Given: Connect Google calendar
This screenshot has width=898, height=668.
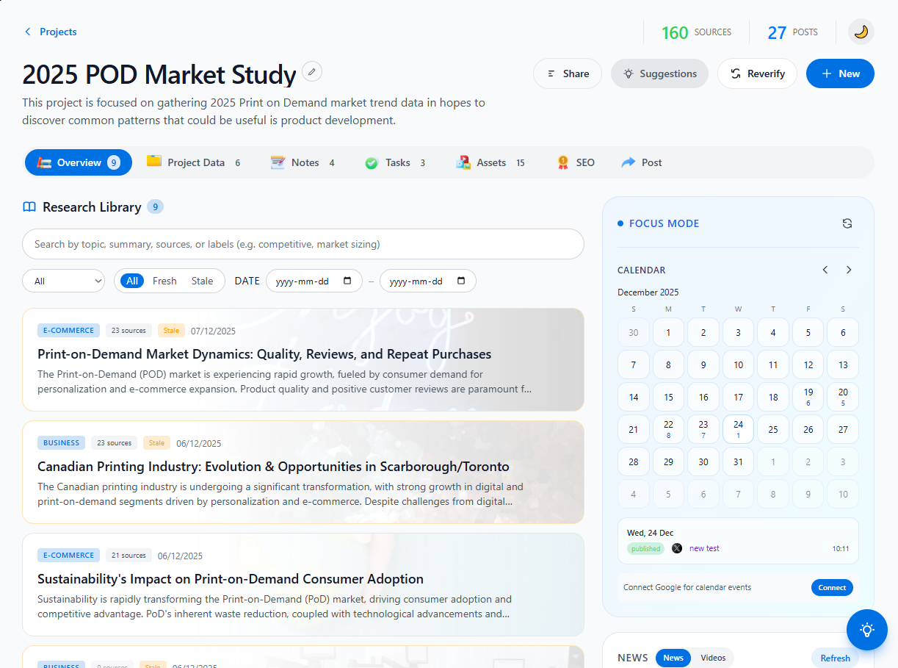Looking at the screenshot, I should (832, 587).
